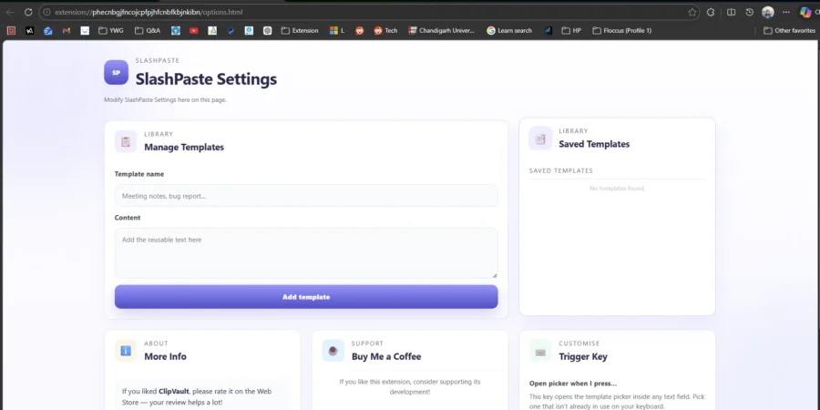Image resolution: width=820 pixels, height=410 pixels.
Task: Expand the Q&A bookmarks folder
Action: [x=148, y=31]
